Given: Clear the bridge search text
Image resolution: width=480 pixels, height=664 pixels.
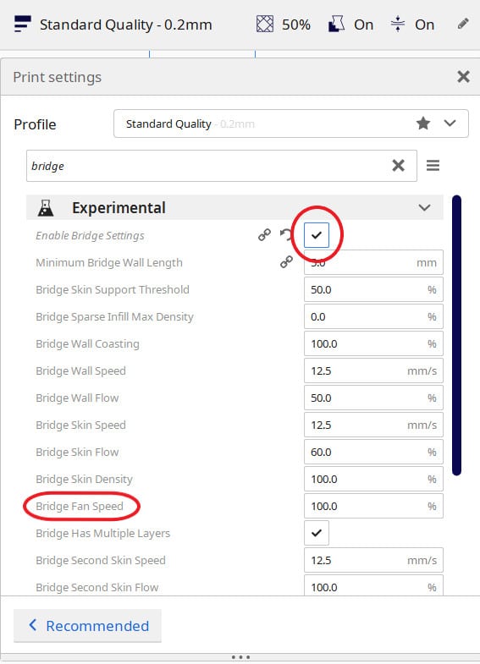Looking at the screenshot, I should pyautogui.click(x=398, y=165).
